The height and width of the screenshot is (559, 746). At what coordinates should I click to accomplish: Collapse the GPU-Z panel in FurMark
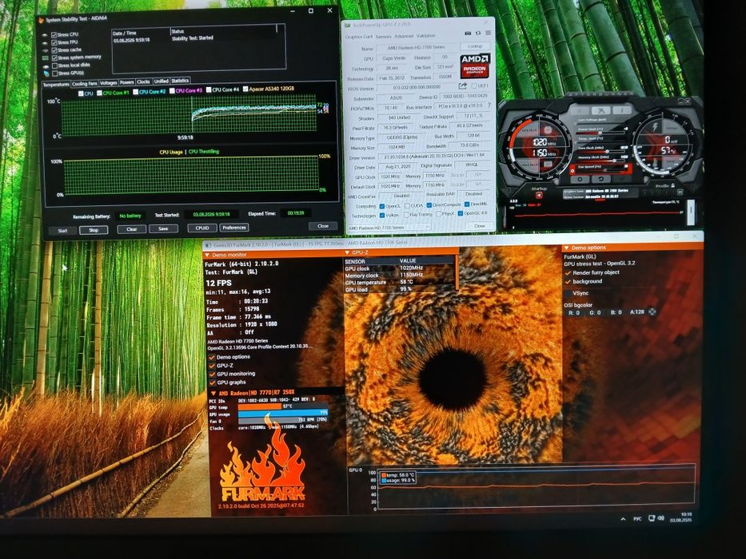[348, 253]
